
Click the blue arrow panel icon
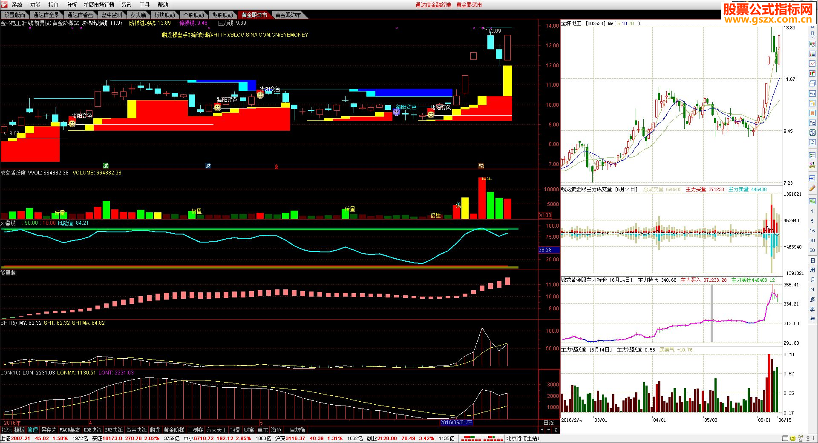(812, 178)
